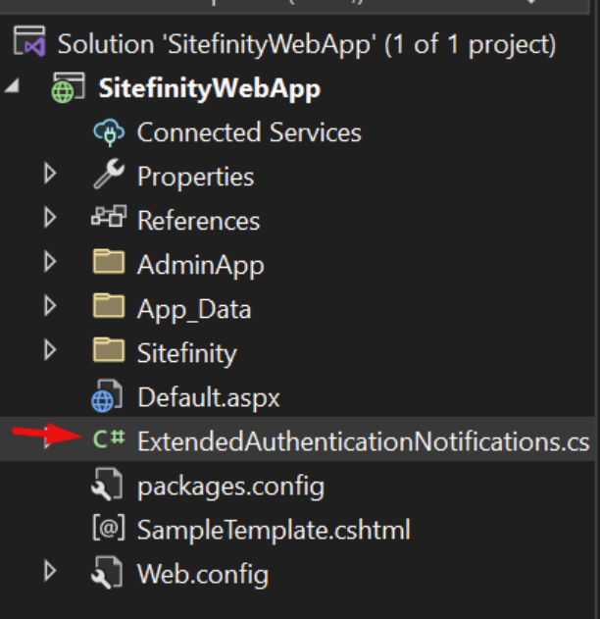Screen dimensions: 600x619
Task: Click the Solution 'SitefinityWebApp' icon
Action: click(29, 41)
